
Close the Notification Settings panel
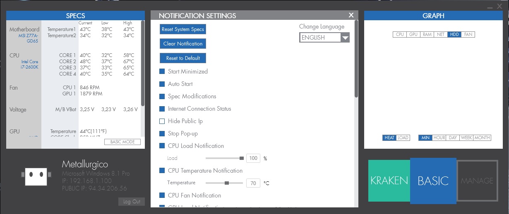(x=351, y=15)
